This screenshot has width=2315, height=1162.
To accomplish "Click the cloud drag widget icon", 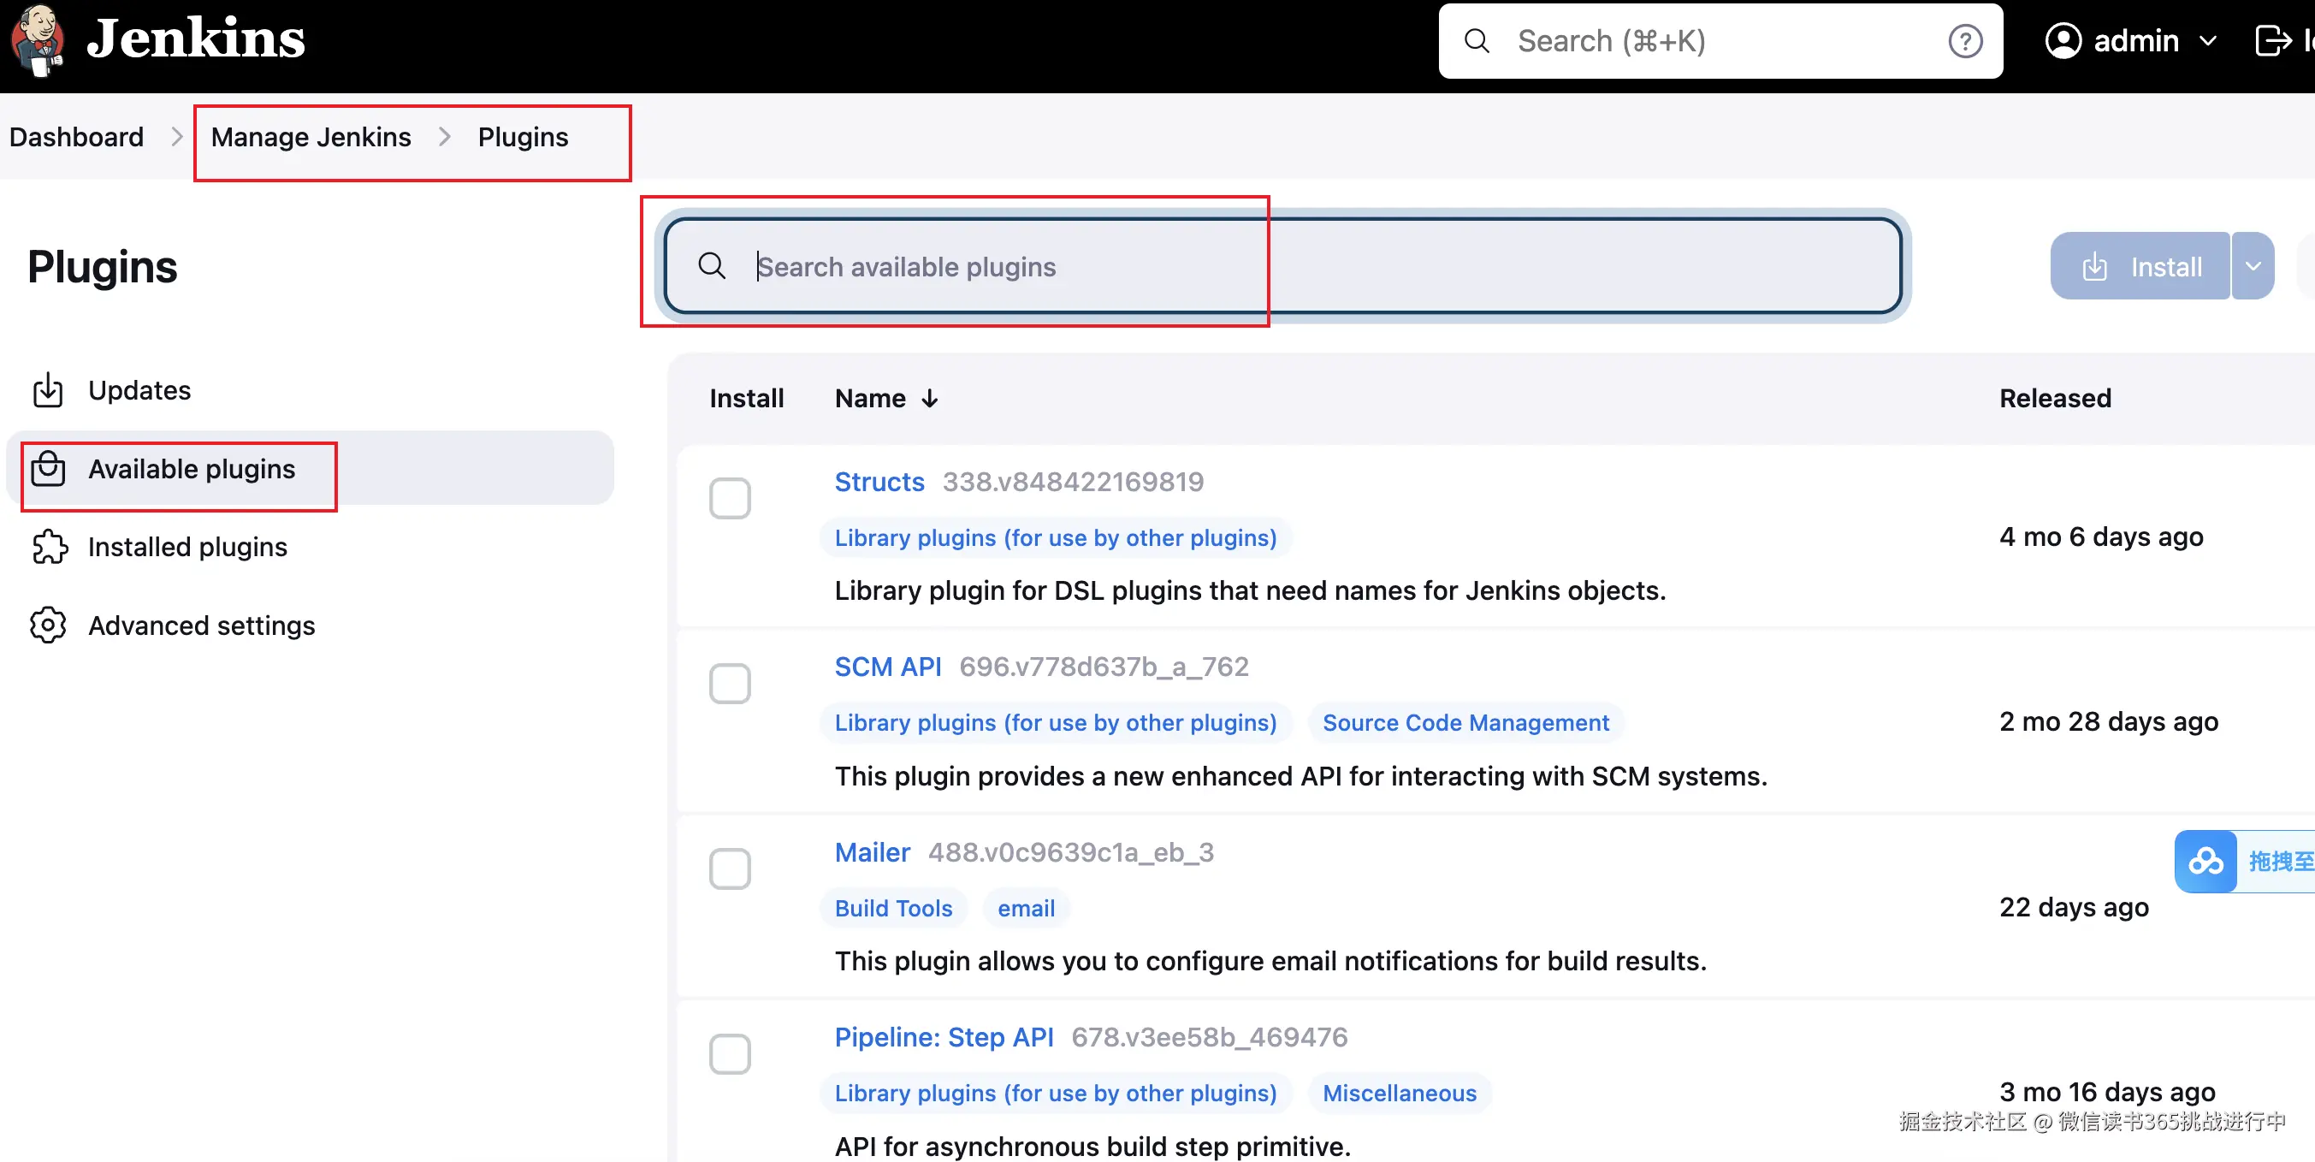I will pyautogui.click(x=2205, y=861).
